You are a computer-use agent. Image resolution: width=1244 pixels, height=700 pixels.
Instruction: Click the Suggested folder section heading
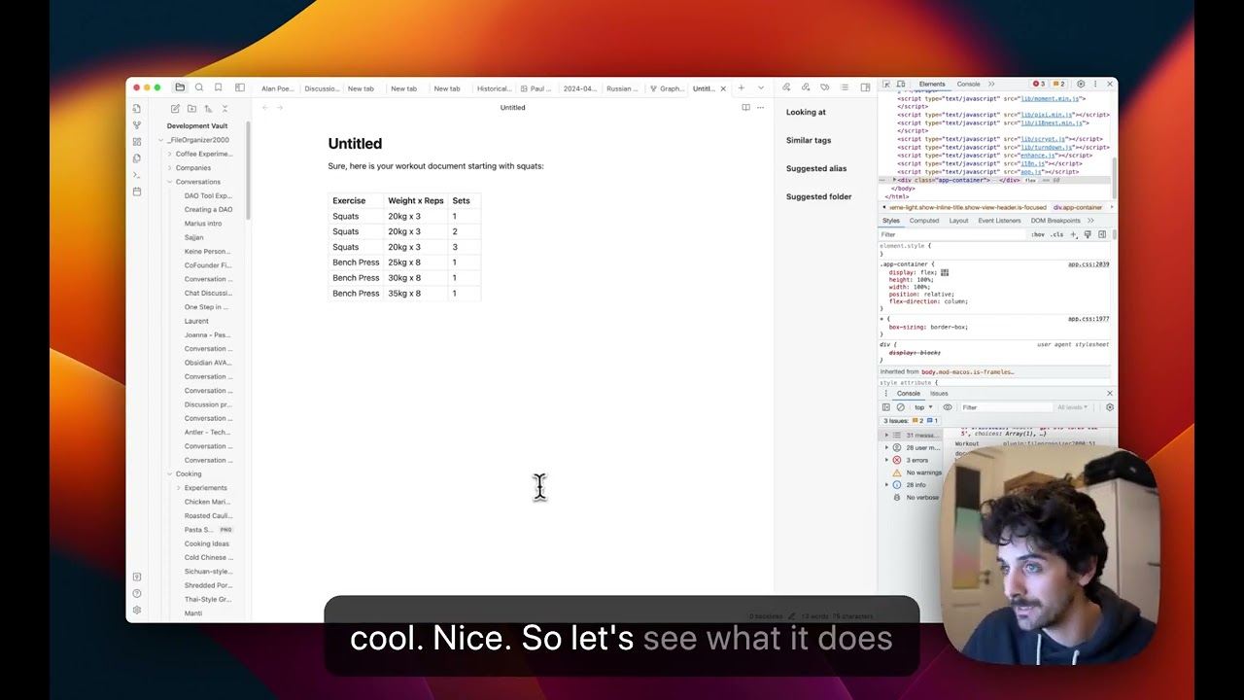pyautogui.click(x=818, y=196)
